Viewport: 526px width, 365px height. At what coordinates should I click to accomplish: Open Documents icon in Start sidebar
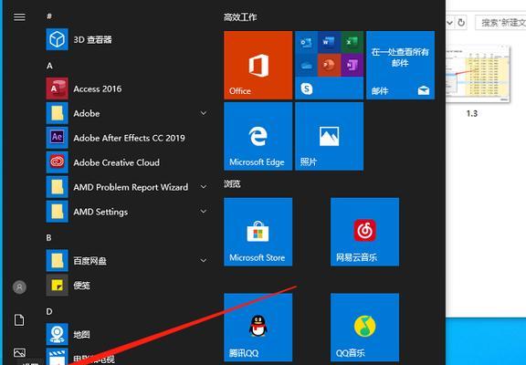pos(19,319)
